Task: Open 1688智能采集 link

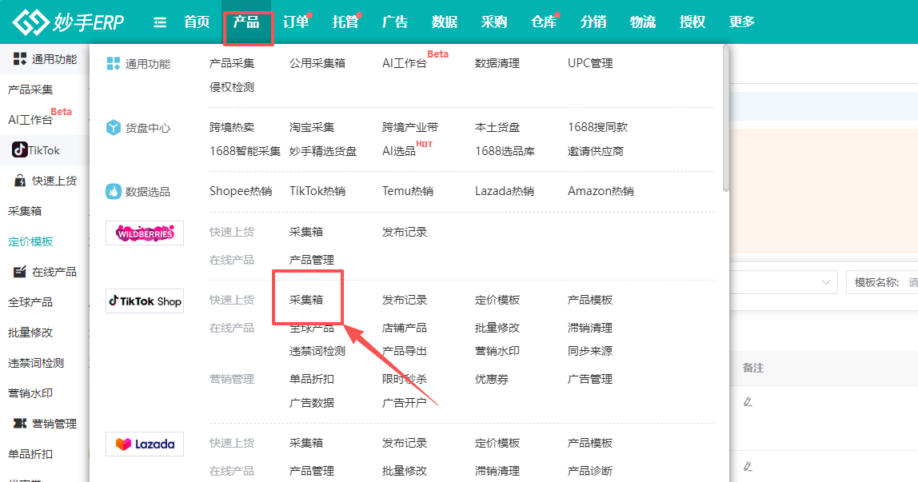Action: click(245, 151)
